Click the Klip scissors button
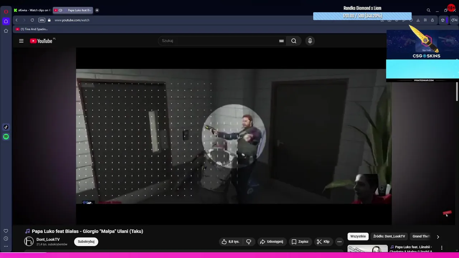Screen dimensions: 459x258 [x=323, y=242]
